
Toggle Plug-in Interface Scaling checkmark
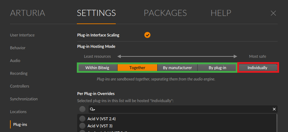click(147, 35)
